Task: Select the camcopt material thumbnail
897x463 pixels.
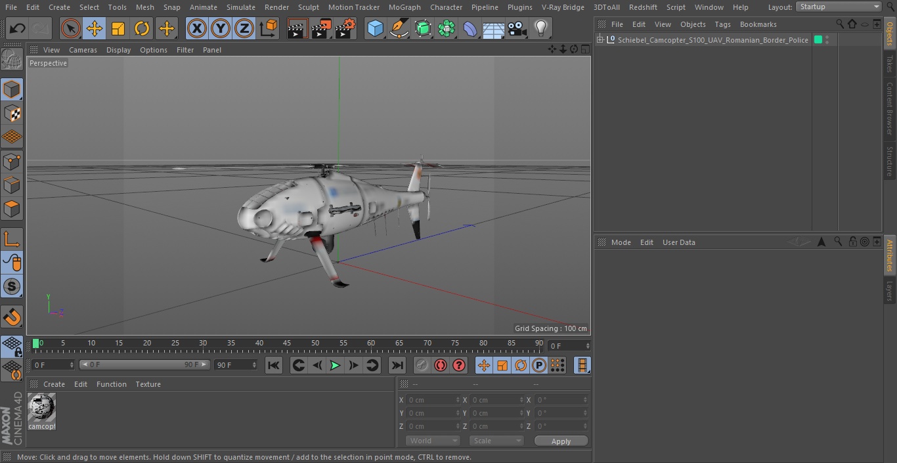Action: [41, 407]
